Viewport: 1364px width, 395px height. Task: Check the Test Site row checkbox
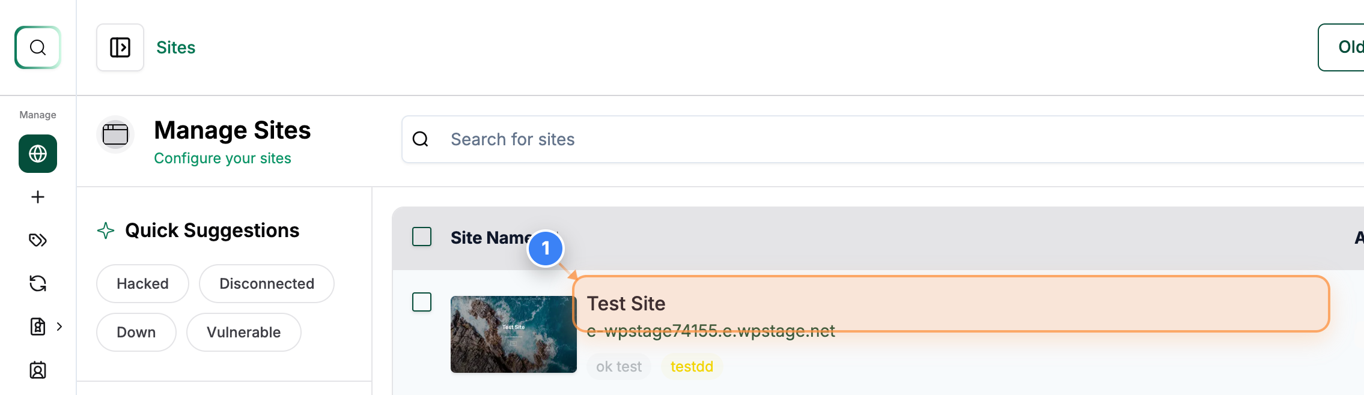[422, 302]
